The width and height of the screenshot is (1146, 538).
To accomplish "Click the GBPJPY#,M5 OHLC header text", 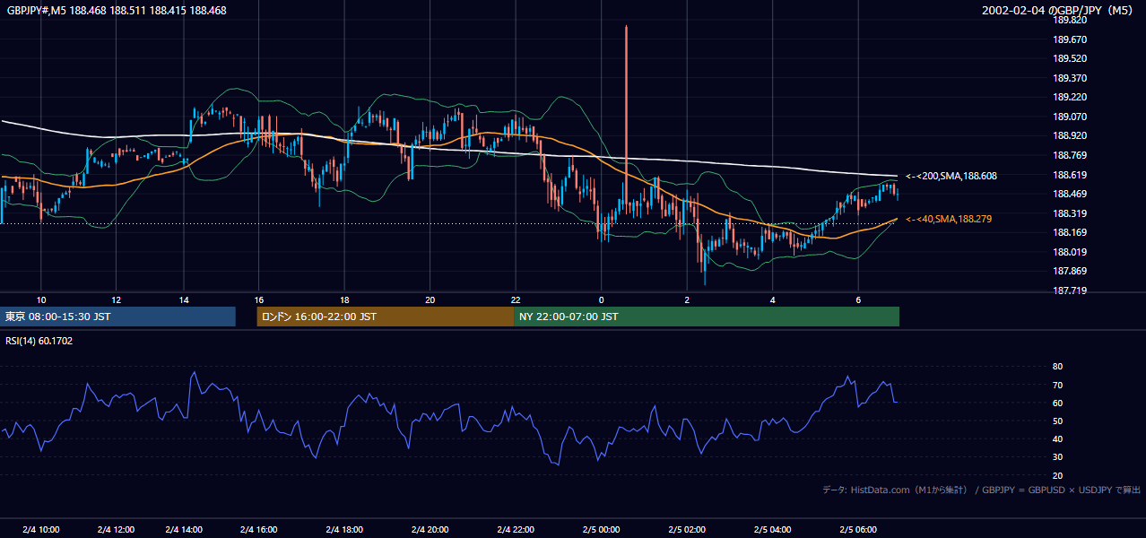I will (116, 11).
